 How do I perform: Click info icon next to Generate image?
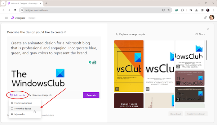[x=51, y=95]
